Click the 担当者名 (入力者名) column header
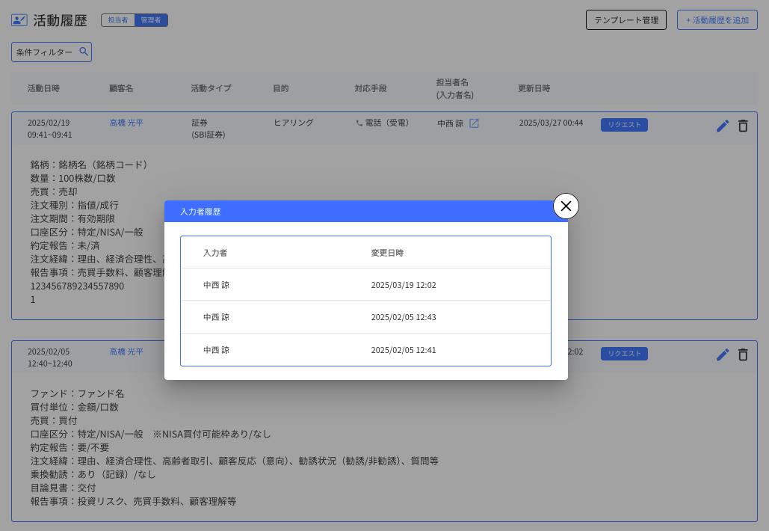This screenshot has height=531, width=769. 454,89
